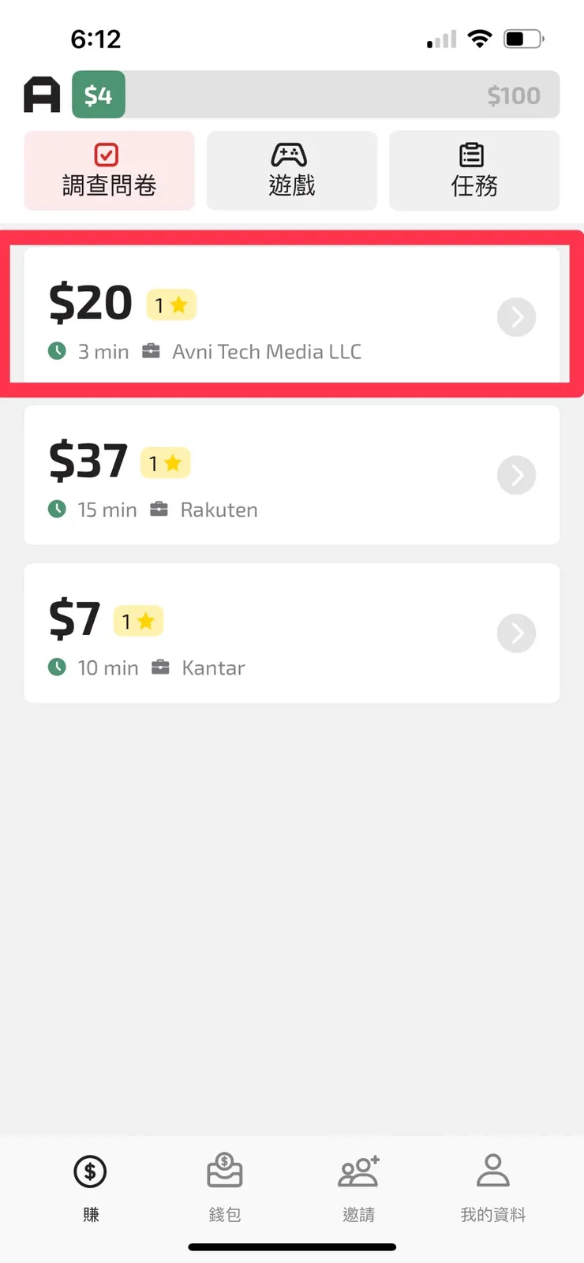Open the 賺 dollar-coin icon in bottom bar
584x1263 pixels.
pos(90,1171)
